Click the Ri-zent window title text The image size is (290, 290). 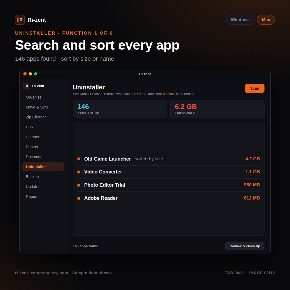[x=145, y=74]
